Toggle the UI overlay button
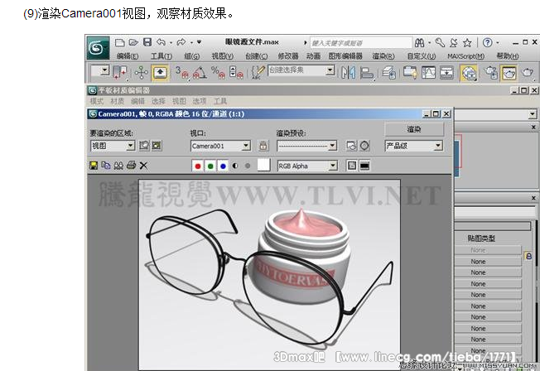 (351, 166)
